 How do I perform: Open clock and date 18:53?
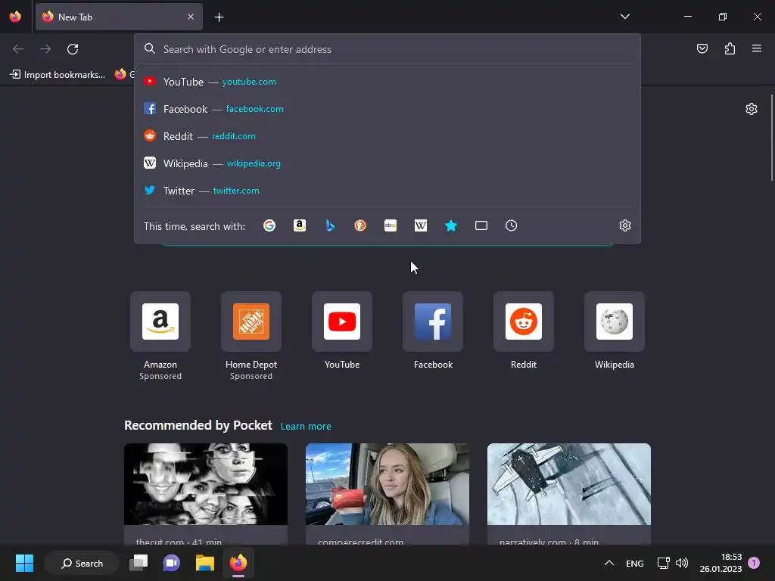[721, 563]
